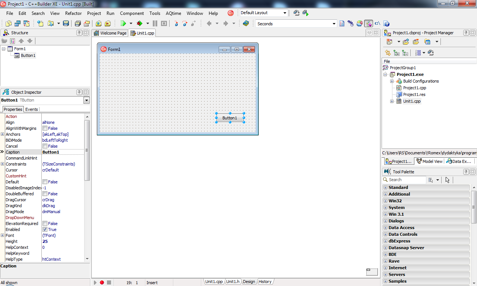Open the Unit1.h bottom tab

pos(233,282)
